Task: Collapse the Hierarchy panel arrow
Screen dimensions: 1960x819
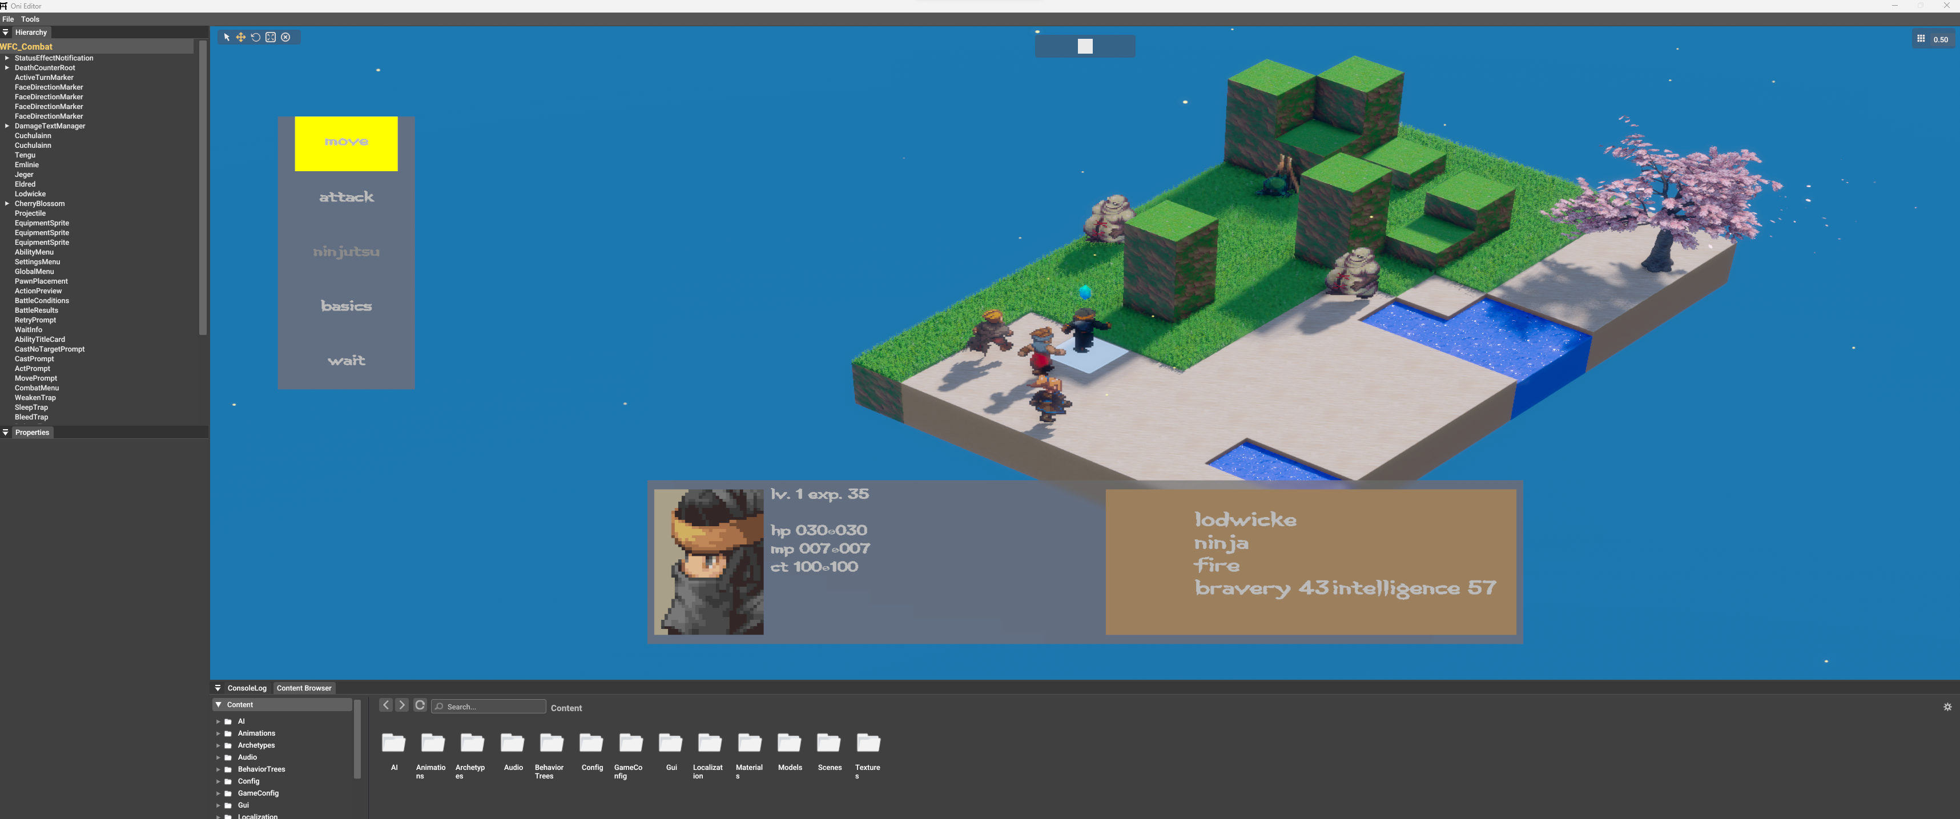Action: pyautogui.click(x=5, y=33)
